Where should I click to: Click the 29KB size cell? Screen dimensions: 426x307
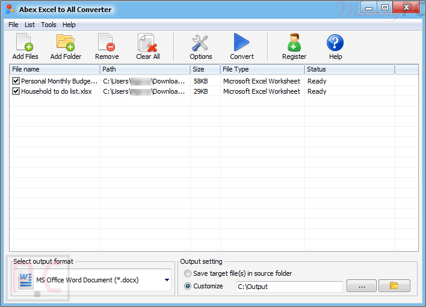[201, 91]
